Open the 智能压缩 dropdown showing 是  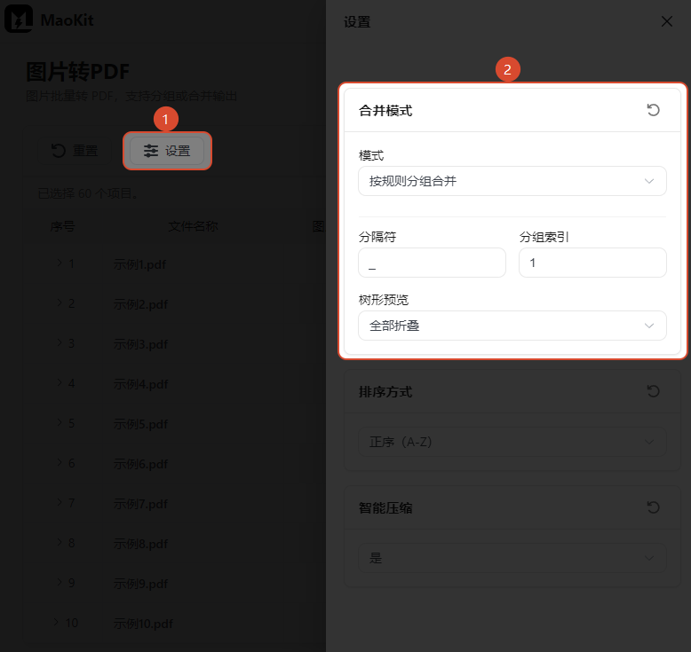click(512, 558)
